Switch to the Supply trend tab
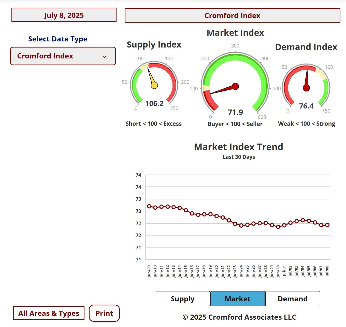 point(183,299)
